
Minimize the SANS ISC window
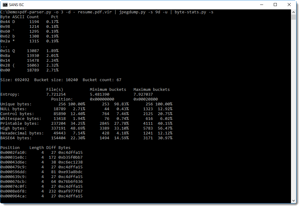pos(261,5)
